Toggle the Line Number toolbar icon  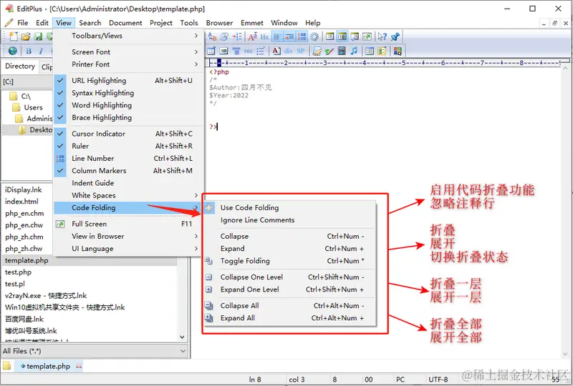pos(302,36)
